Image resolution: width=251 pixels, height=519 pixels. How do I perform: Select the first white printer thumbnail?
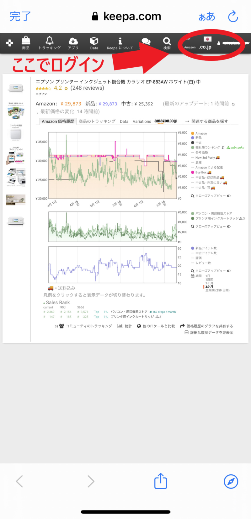click(16, 88)
